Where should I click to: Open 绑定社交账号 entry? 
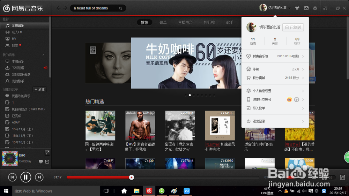275,99
